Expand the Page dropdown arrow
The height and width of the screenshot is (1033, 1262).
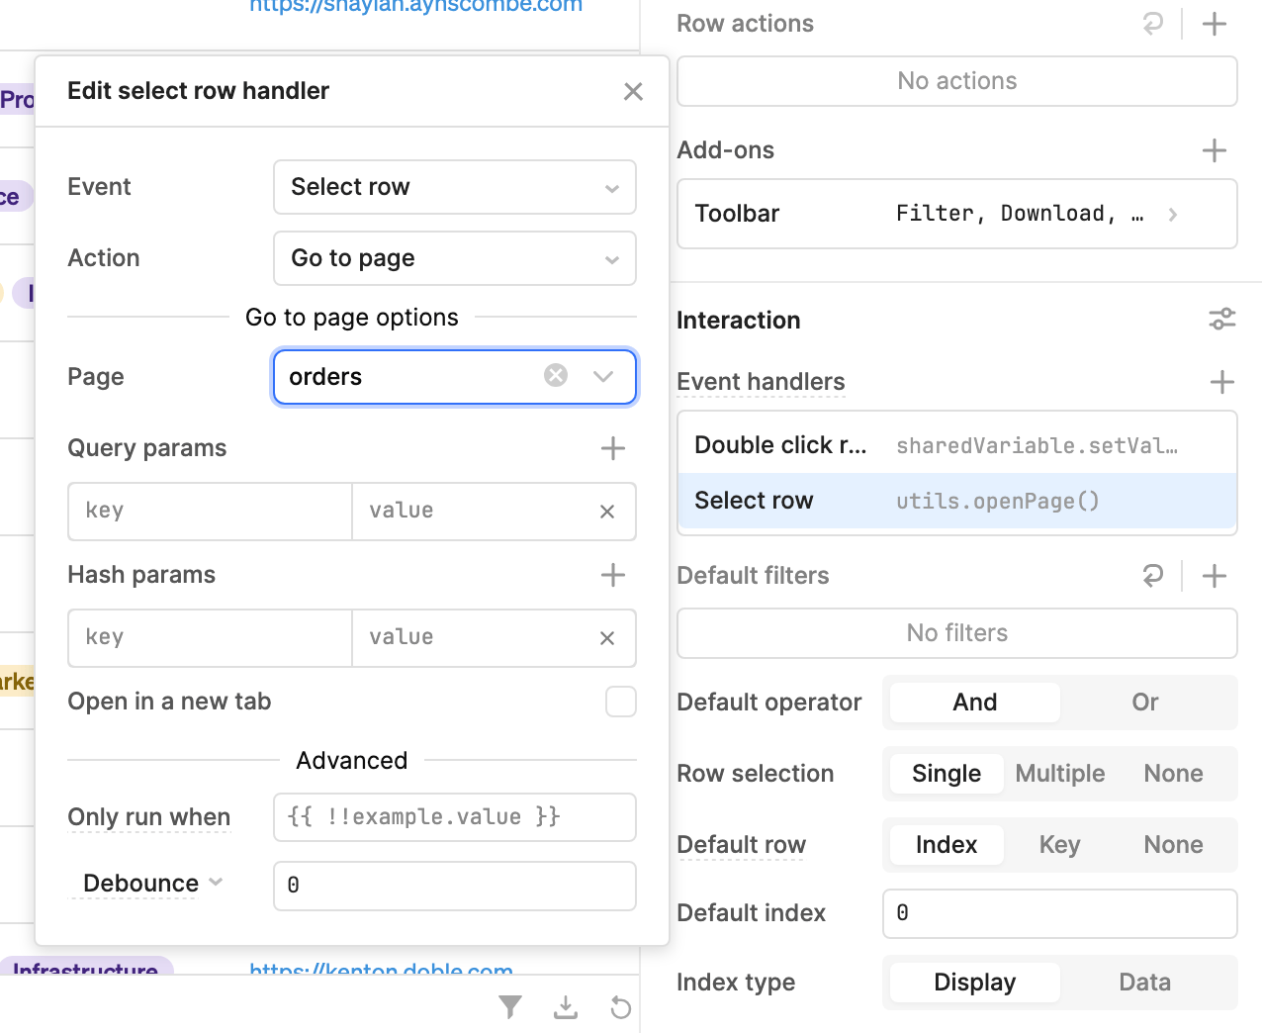pyautogui.click(x=603, y=376)
